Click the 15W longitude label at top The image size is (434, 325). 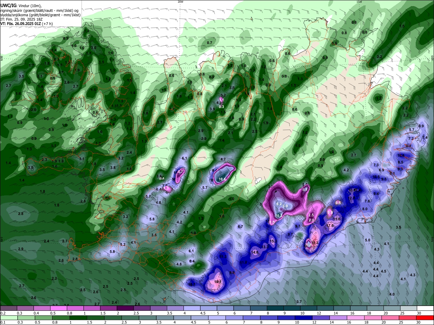359,2
